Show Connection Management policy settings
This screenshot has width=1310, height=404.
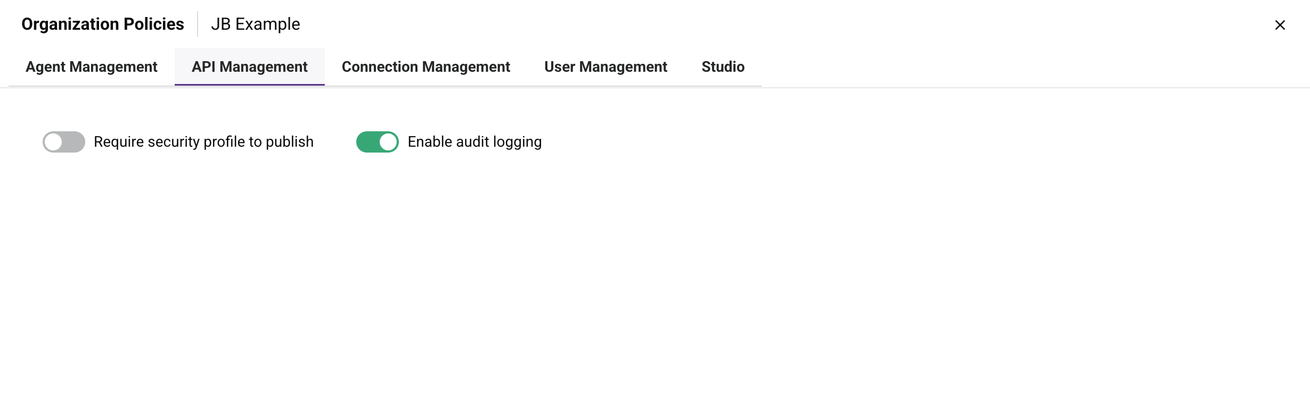[425, 67]
